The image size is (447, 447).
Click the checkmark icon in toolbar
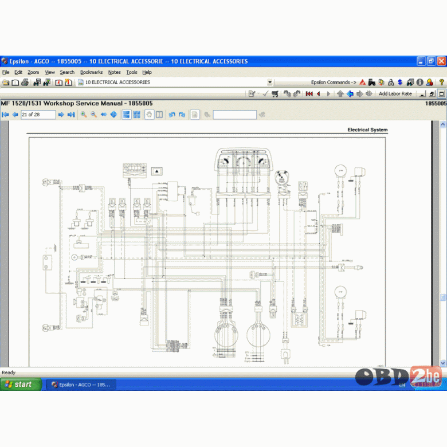pyautogui.click(x=265, y=94)
